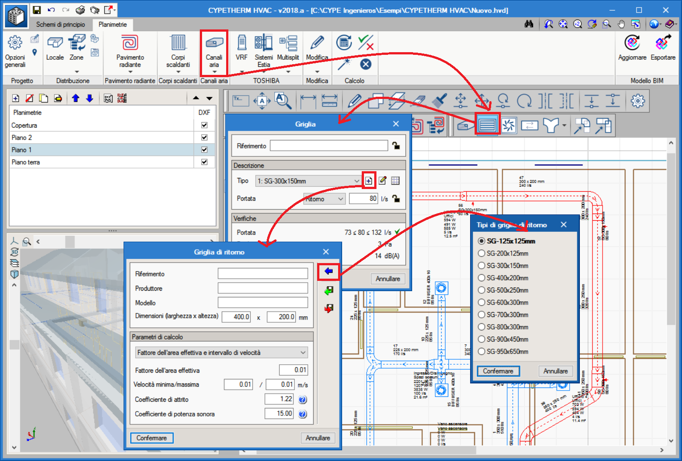The image size is (682, 461).
Task: Toggle DXF checkbox for Piano 2
Action: [204, 137]
